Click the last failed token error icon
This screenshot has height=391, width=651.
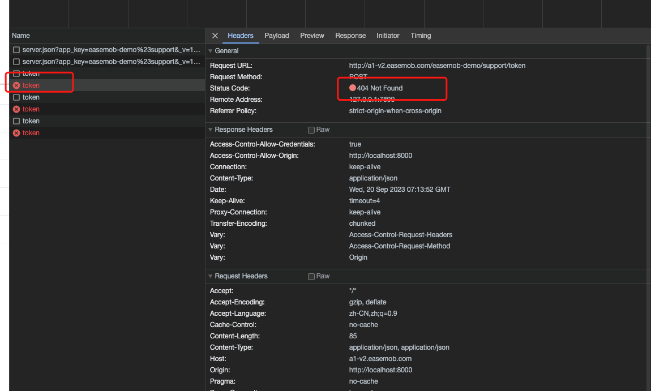coord(16,133)
